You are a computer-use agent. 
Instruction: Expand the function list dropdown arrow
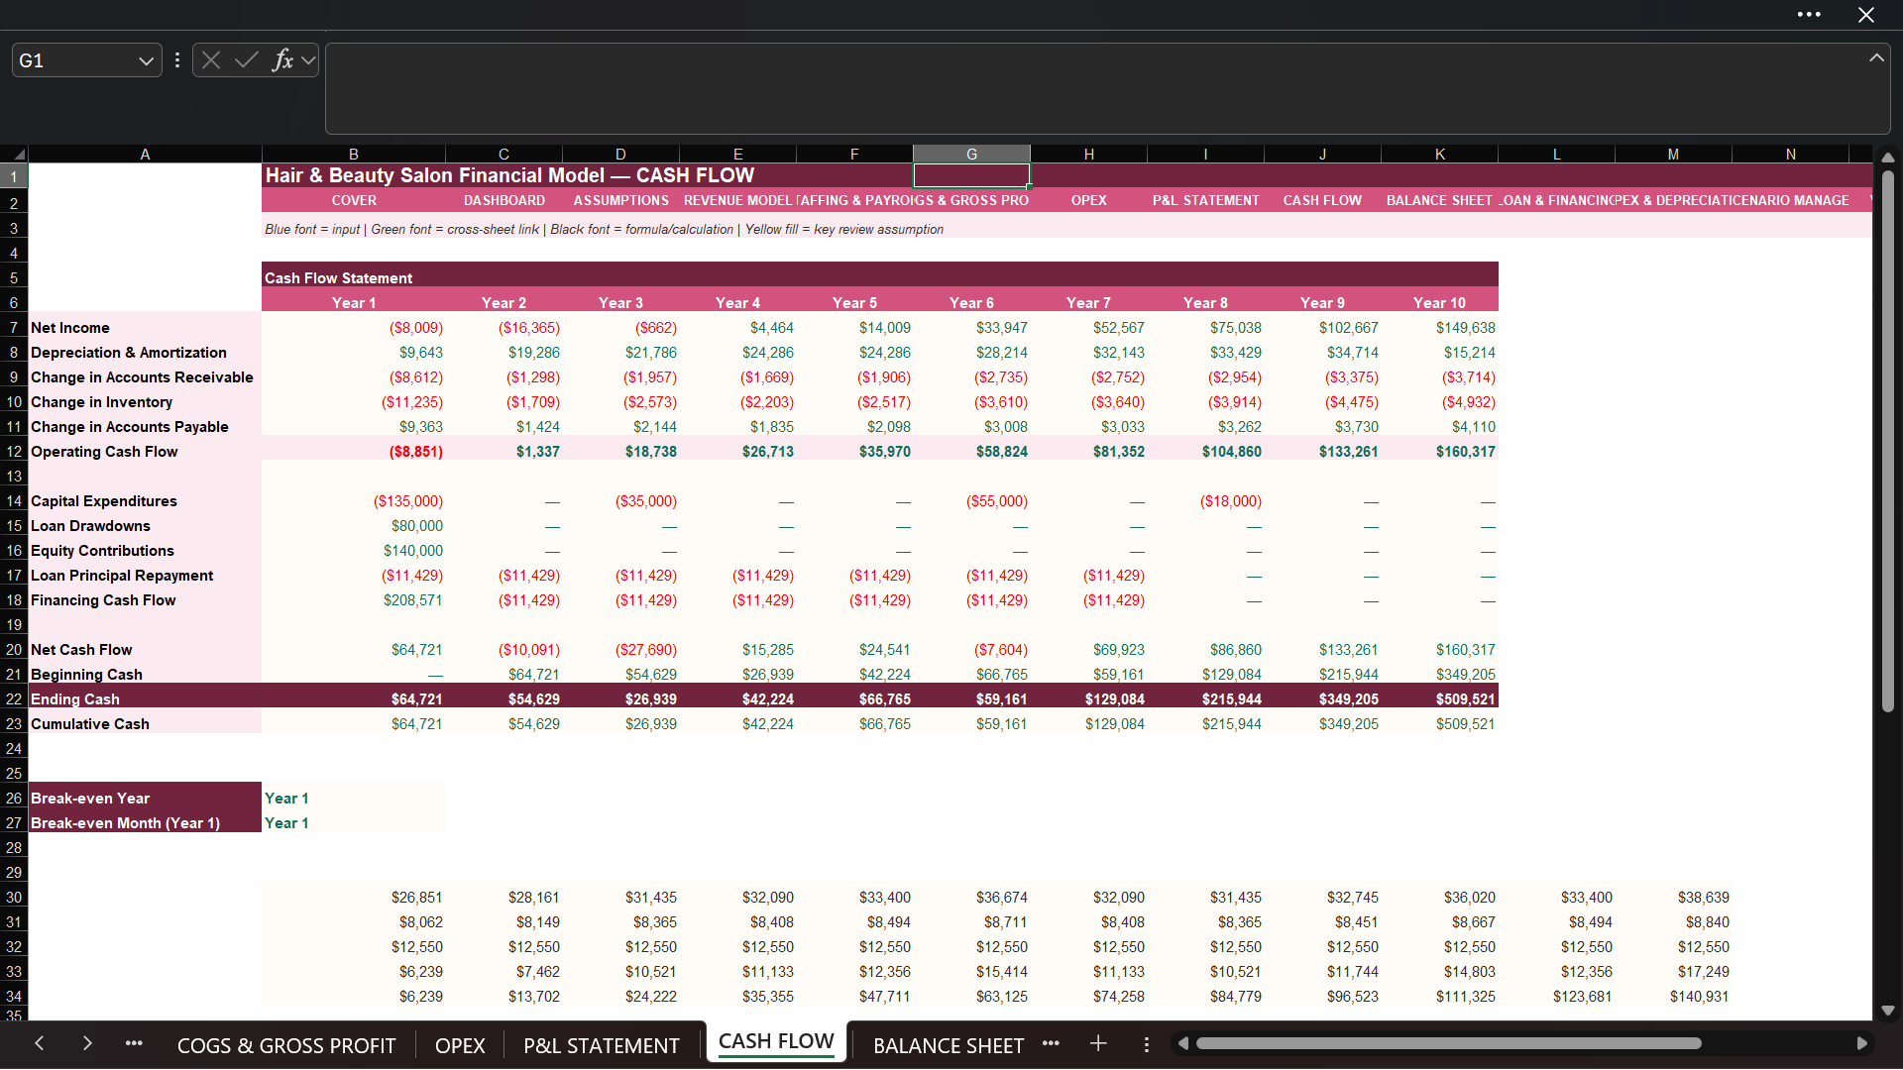[x=308, y=60]
